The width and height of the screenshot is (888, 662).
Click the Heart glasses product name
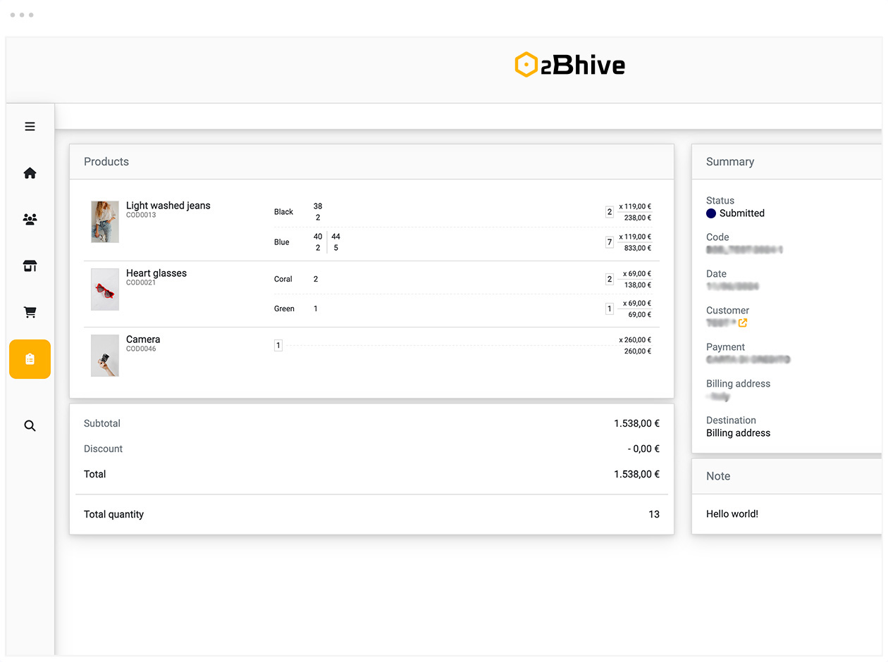point(156,273)
